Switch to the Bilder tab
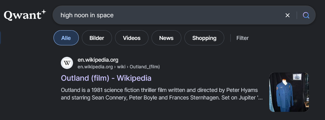This screenshot has height=120, width=325. [x=97, y=38]
